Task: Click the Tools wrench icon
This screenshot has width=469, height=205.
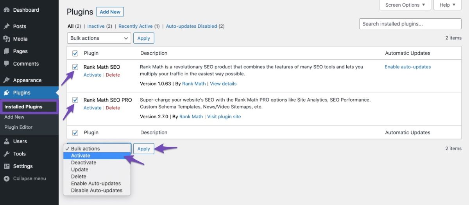Action: pyautogui.click(x=7, y=154)
